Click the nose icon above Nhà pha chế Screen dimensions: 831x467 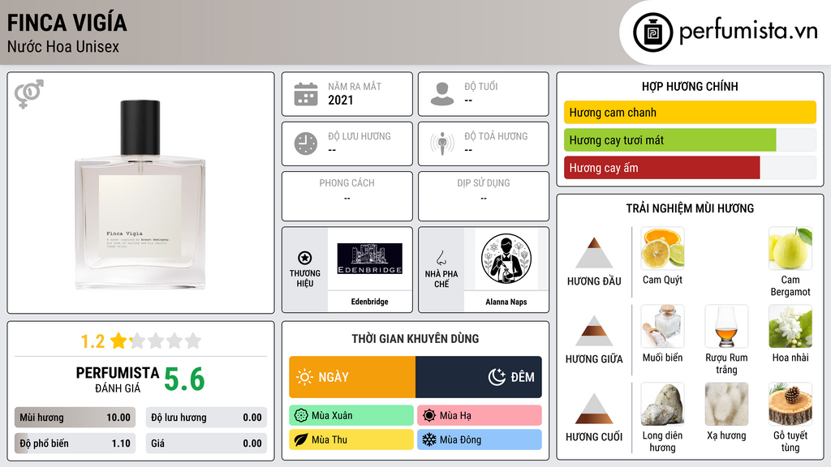tap(441, 258)
